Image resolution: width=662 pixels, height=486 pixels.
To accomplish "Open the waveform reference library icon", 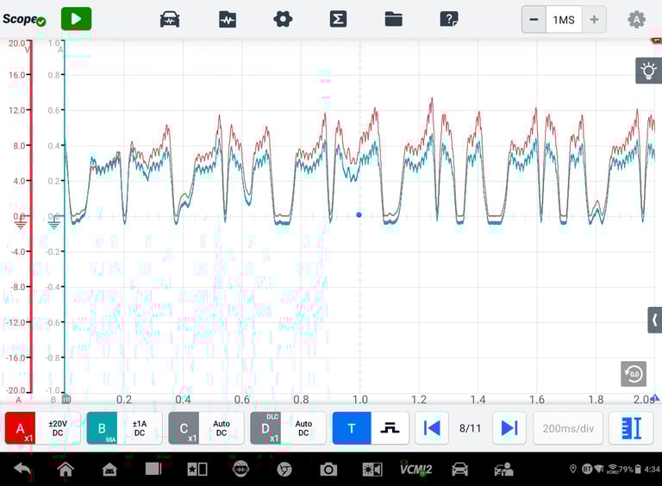I will click(x=228, y=20).
